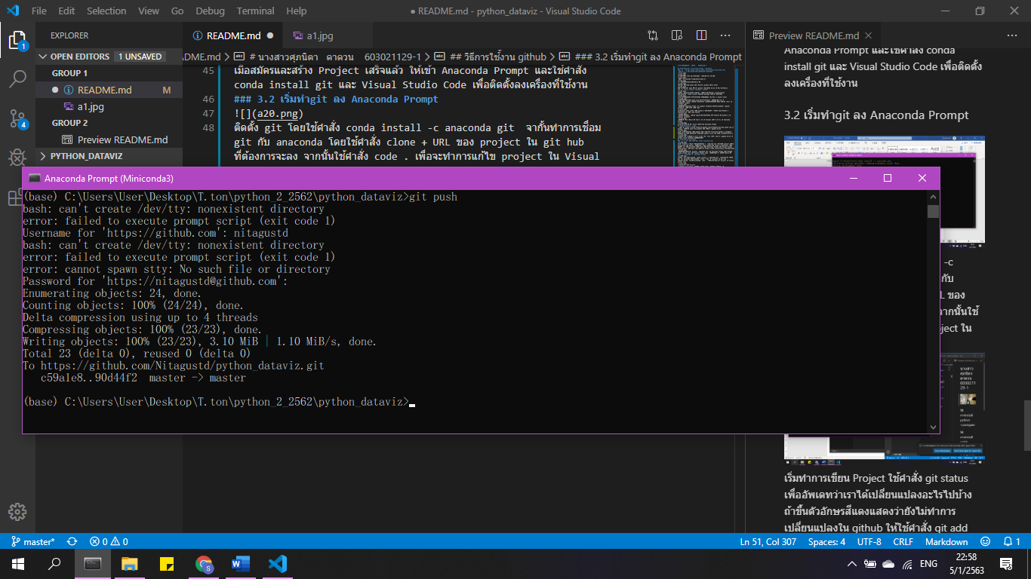The width and height of the screenshot is (1031, 579).
Task: Switch branch via master* in status bar
Action: click(x=32, y=541)
